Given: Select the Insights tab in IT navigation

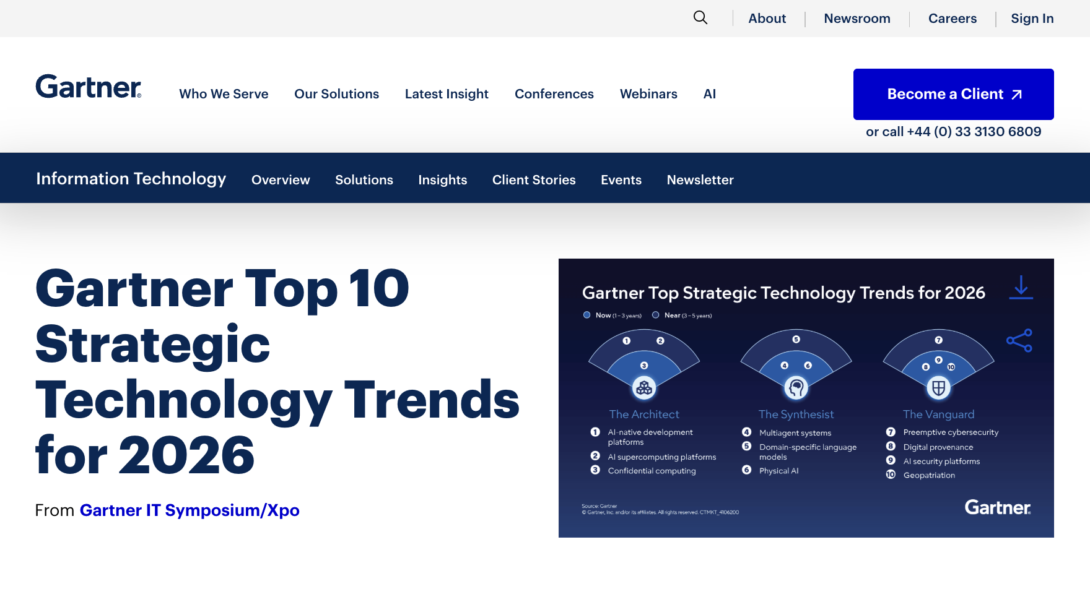Looking at the screenshot, I should pos(442,180).
